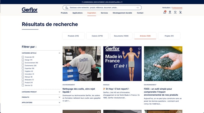Favorite the Nettoyage des outils article
This screenshot has width=204, height=113.
click(99, 49)
